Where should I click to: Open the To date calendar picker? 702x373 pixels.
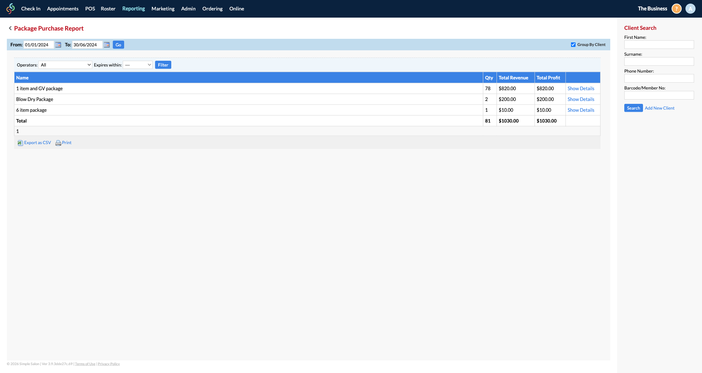(x=107, y=45)
